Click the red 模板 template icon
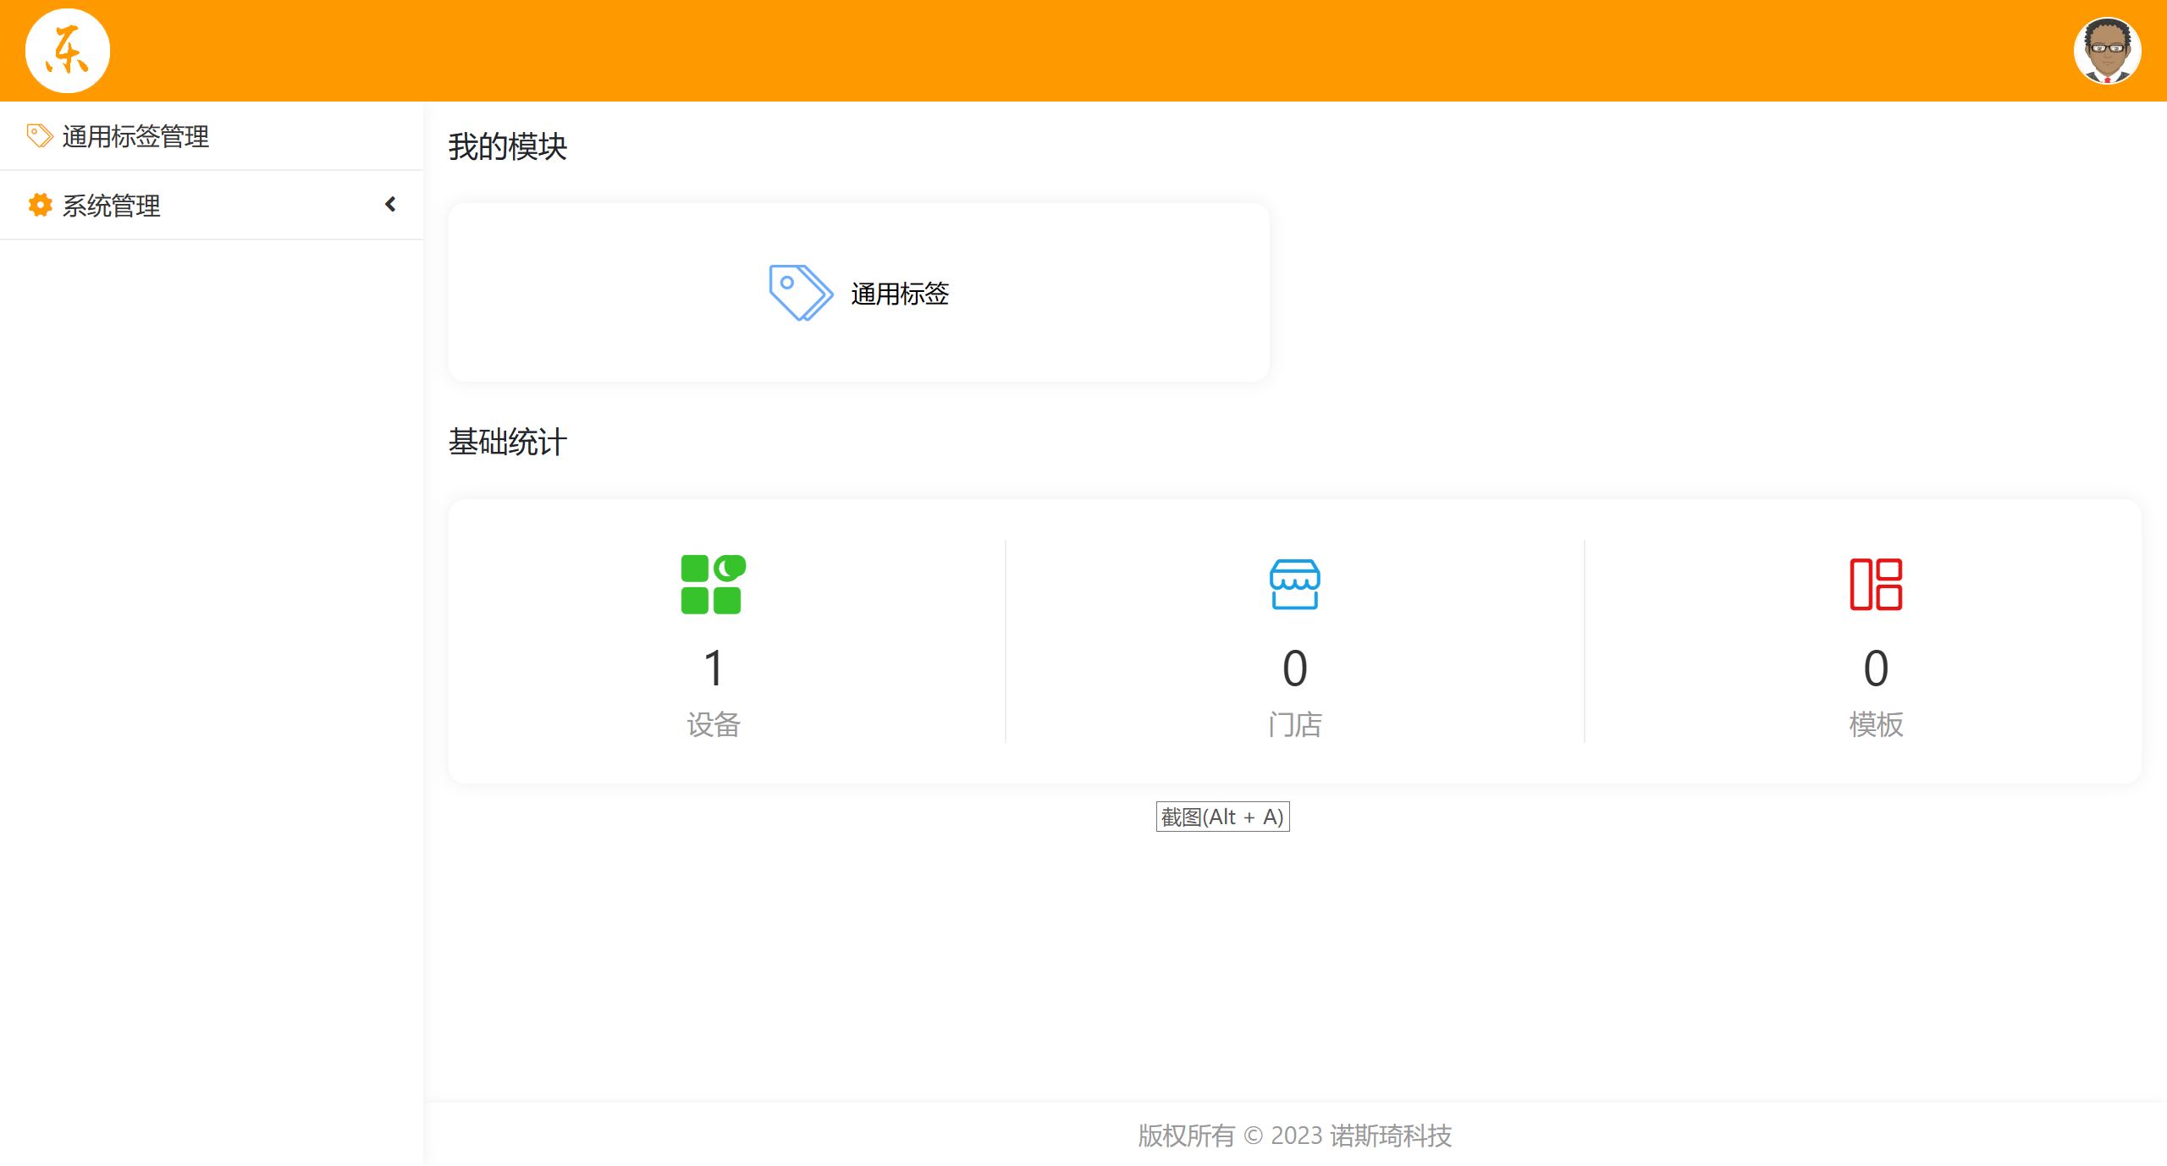This screenshot has height=1166, width=2167. pyautogui.click(x=1877, y=584)
